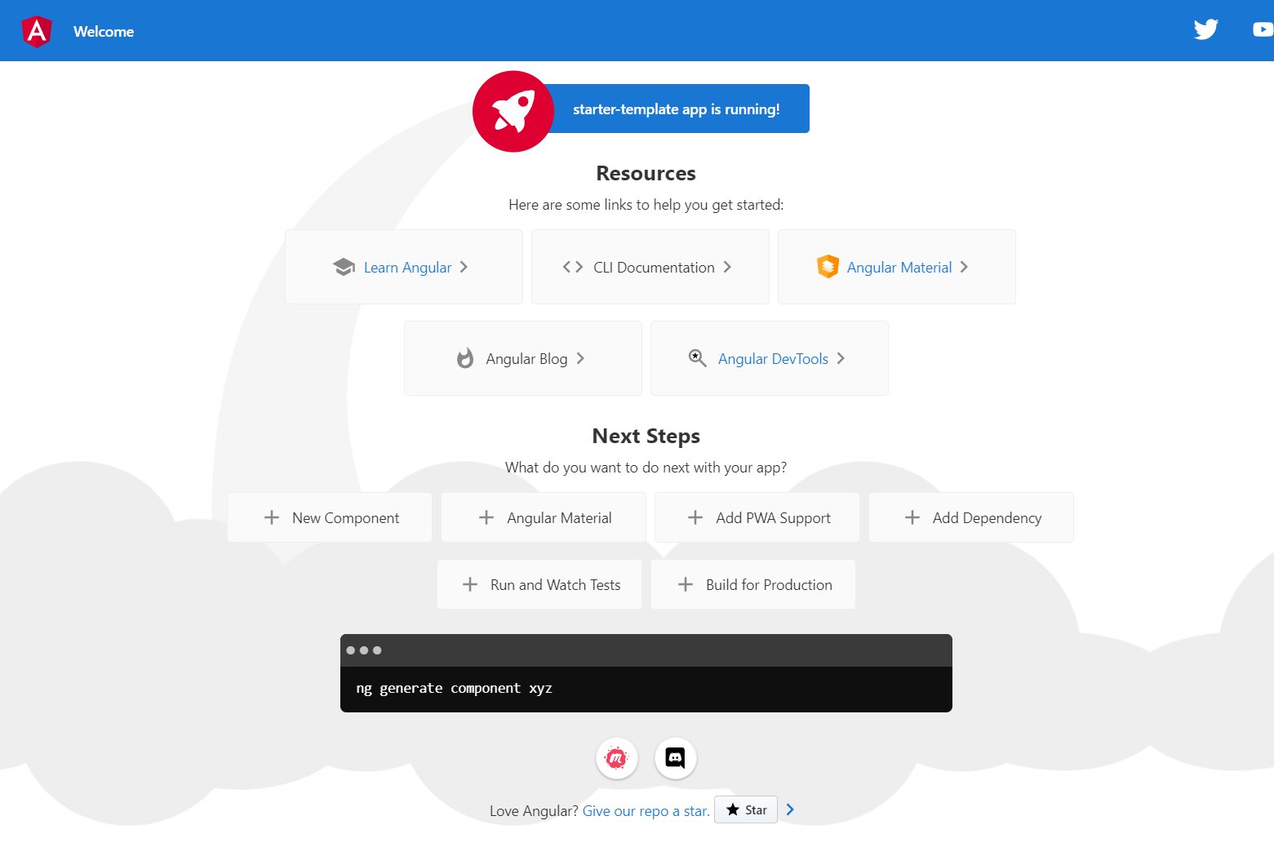Open the Twitter link icon
The height and width of the screenshot is (856, 1274).
pos(1205,29)
